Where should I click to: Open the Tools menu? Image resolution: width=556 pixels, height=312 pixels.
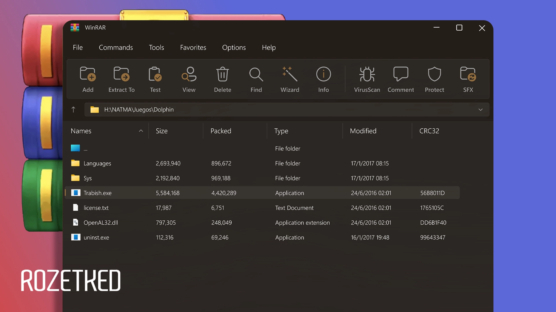[x=156, y=47]
